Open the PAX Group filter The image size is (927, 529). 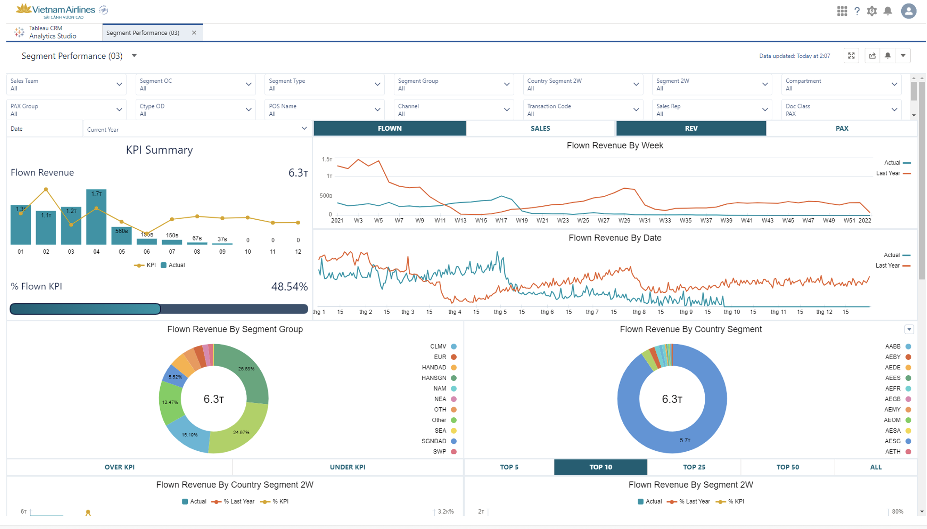click(67, 110)
